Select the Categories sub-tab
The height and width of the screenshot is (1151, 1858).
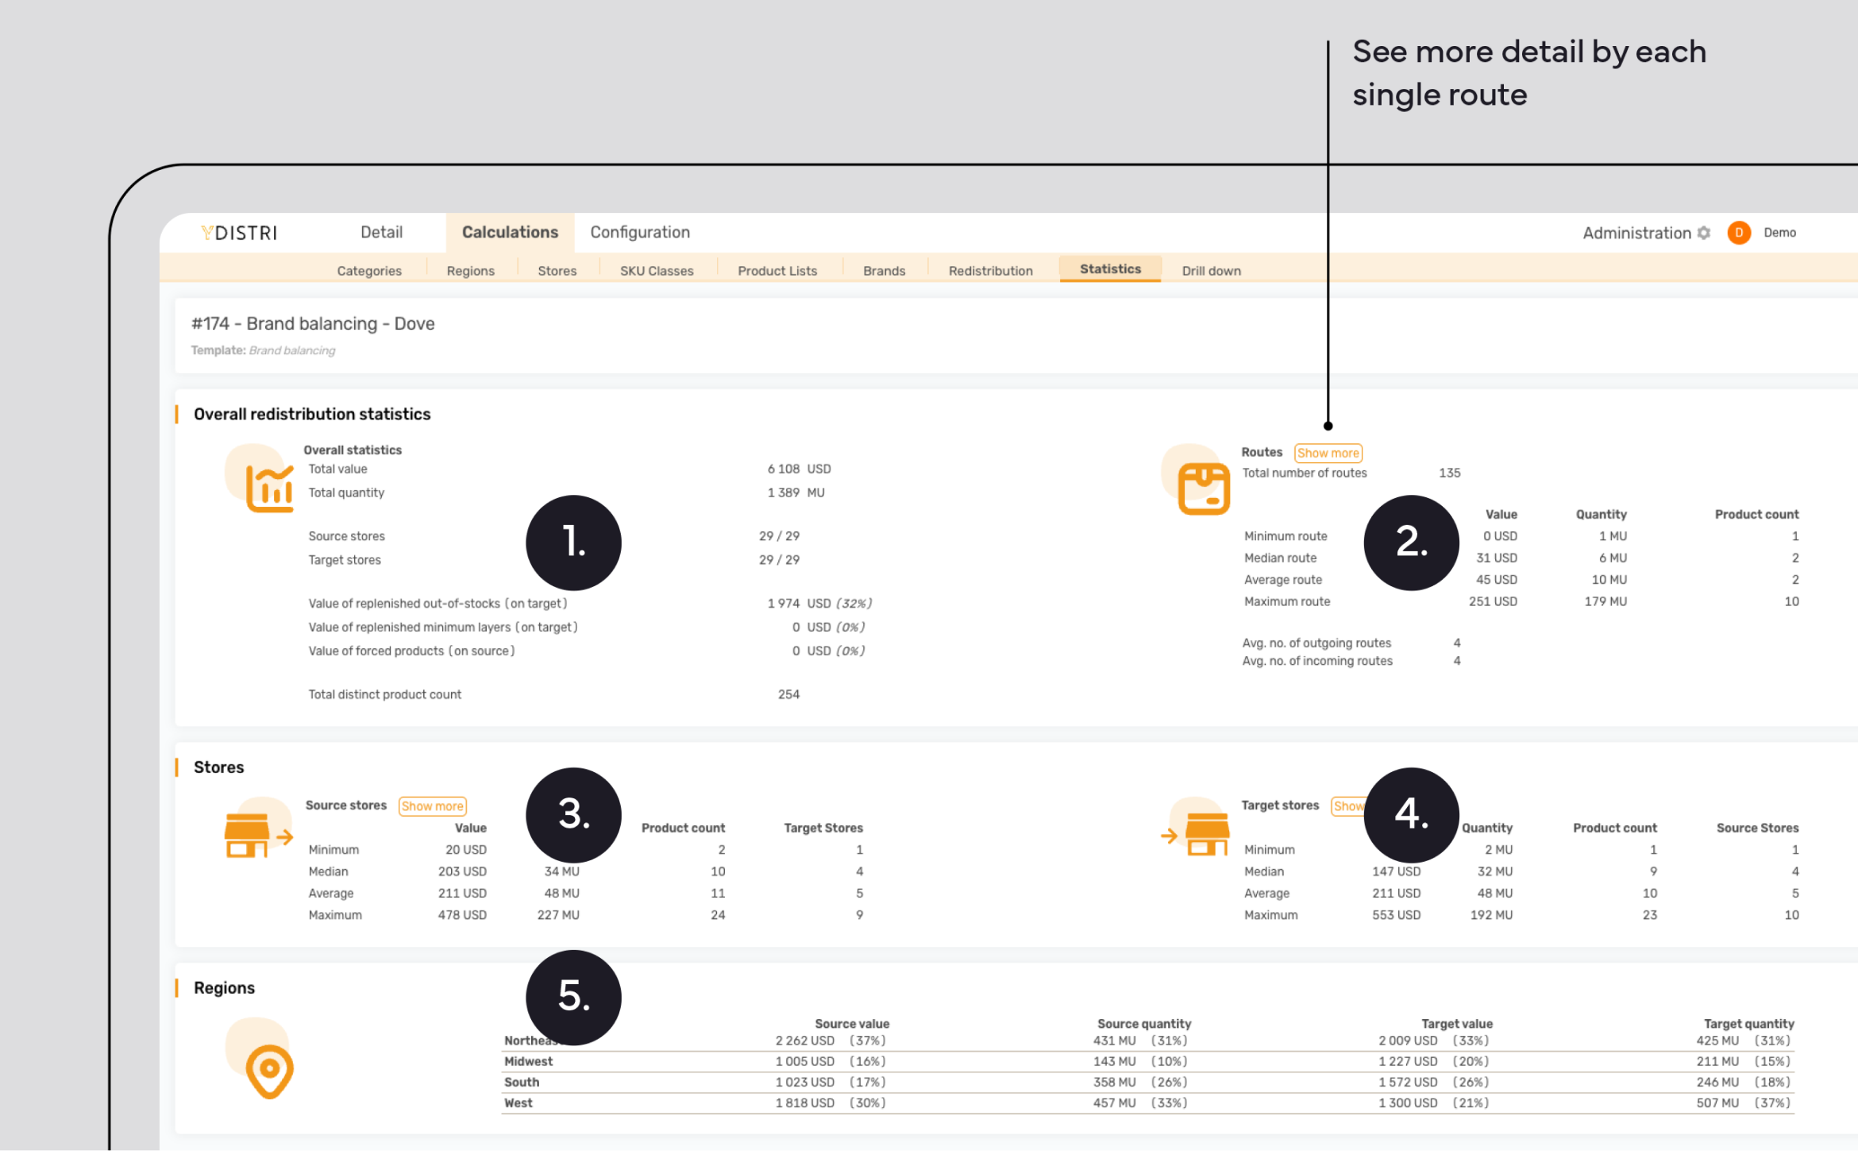369,271
